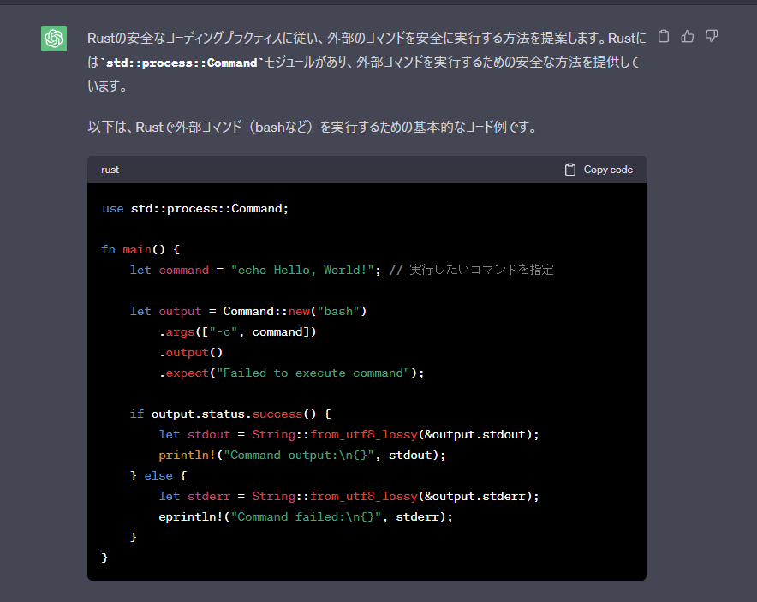Copy the whole response with clipboard icon
The width and height of the screenshot is (757, 602).
tap(664, 36)
